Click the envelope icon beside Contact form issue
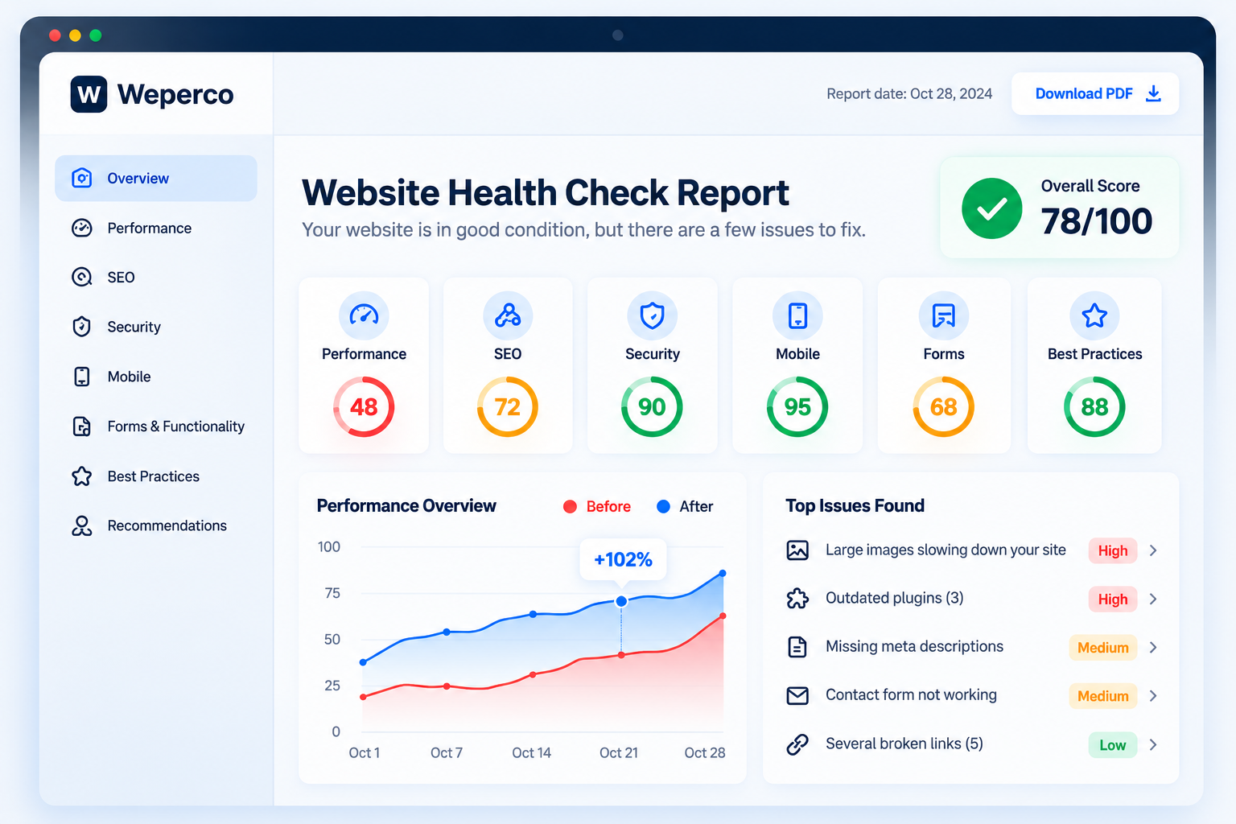The width and height of the screenshot is (1236, 824). [797, 696]
